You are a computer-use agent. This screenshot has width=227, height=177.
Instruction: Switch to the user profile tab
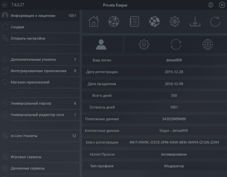pos(101,44)
